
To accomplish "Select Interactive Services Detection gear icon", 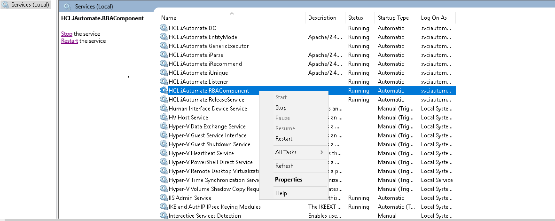I will click(164, 216).
